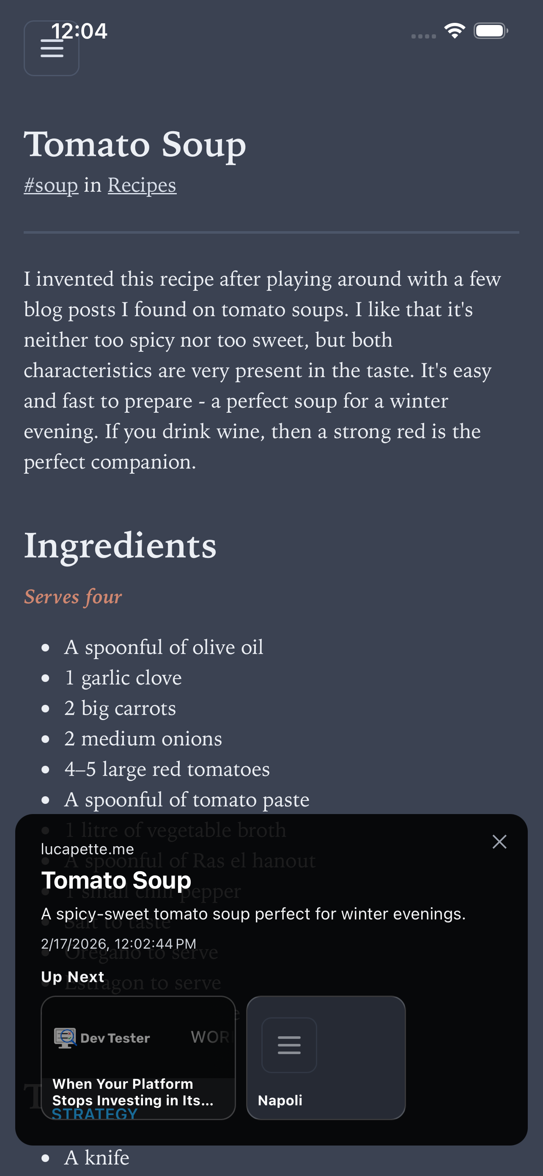Screen dimensions: 543x1176
Task: Tap the battery indicator icon
Action: pyautogui.click(x=490, y=30)
